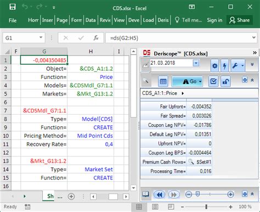
Task: Expand the CDS_A1:1::Price arrow
Action: tap(183, 93)
